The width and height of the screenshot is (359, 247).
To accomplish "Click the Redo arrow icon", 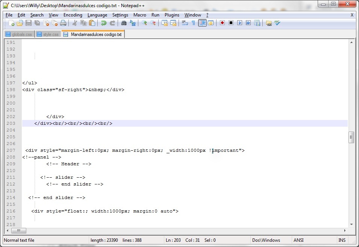I will (112, 23).
